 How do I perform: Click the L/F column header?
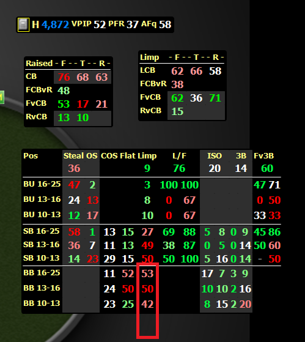pyautogui.click(x=179, y=156)
